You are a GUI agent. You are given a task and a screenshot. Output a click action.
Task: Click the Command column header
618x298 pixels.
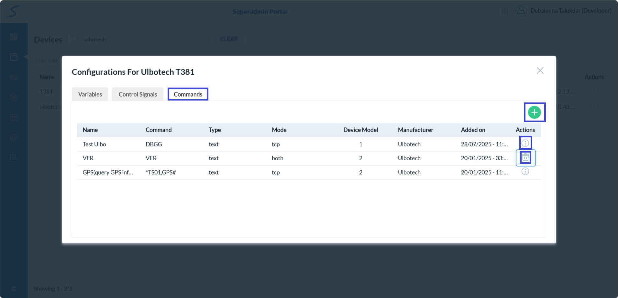pos(159,130)
